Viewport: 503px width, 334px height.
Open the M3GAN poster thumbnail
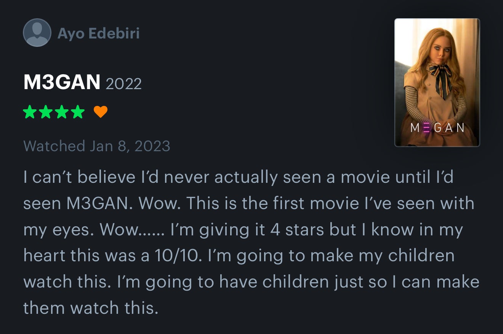(x=437, y=82)
